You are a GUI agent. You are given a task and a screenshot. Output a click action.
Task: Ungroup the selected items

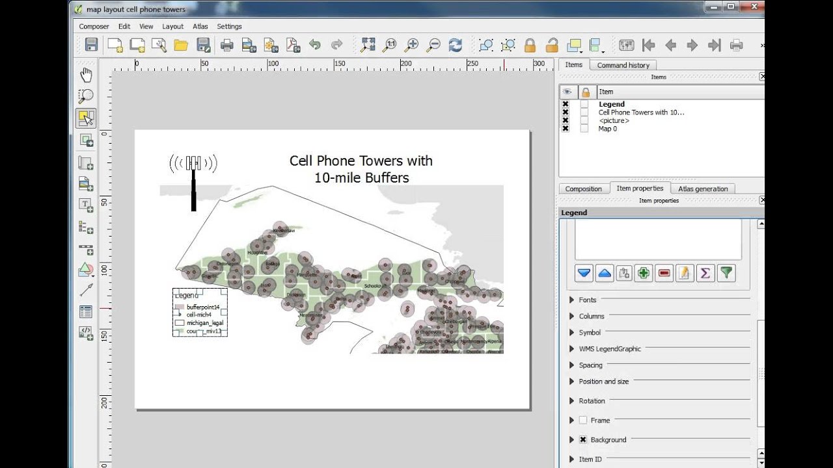point(508,45)
